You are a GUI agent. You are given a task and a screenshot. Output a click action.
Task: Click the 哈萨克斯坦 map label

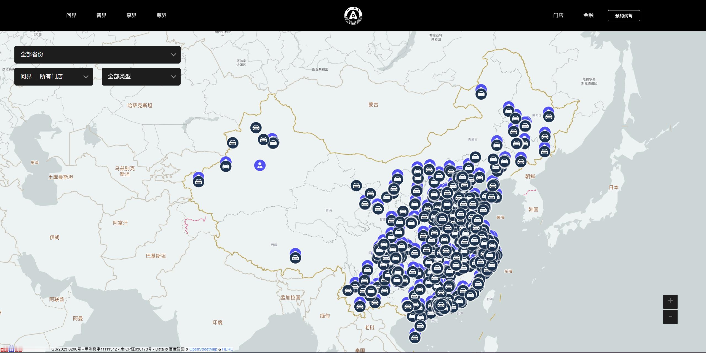click(x=140, y=105)
